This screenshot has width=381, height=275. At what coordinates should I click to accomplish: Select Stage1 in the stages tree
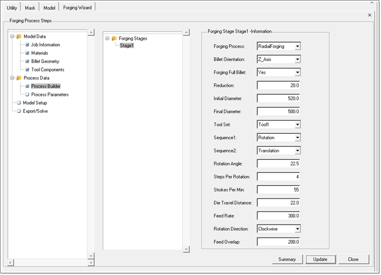click(x=126, y=45)
